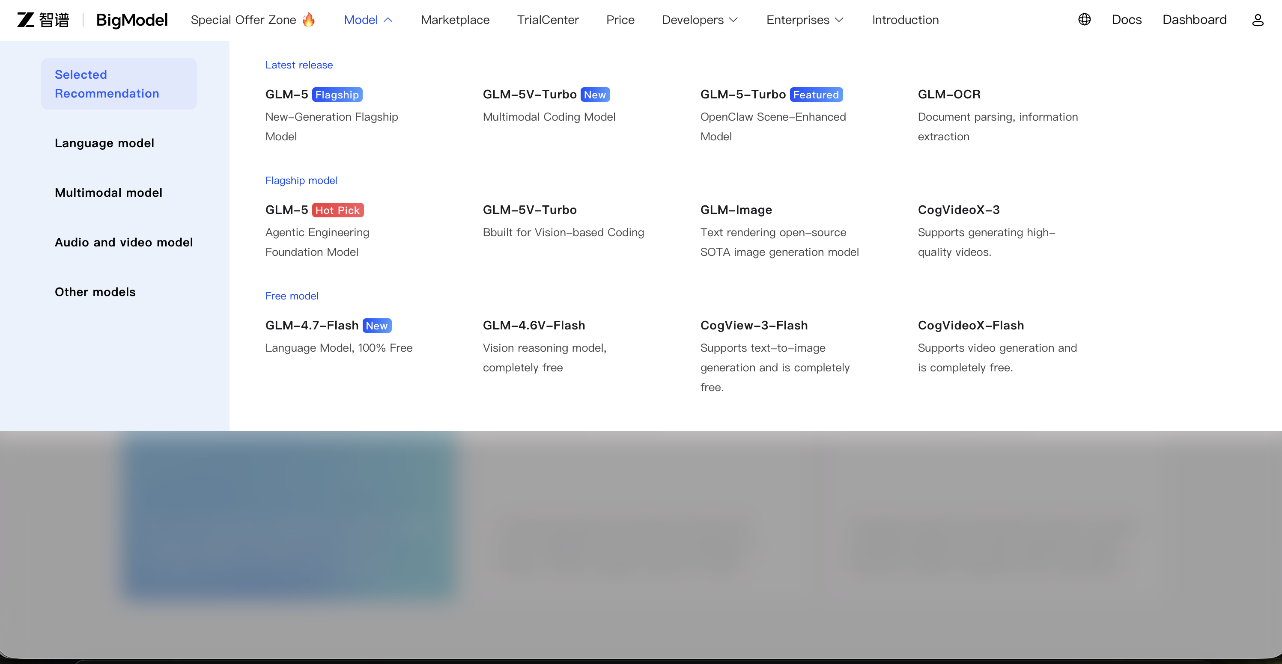Open GLM-5 with the Flagship badge
Image resolution: width=1282 pixels, height=664 pixels.
coord(286,95)
